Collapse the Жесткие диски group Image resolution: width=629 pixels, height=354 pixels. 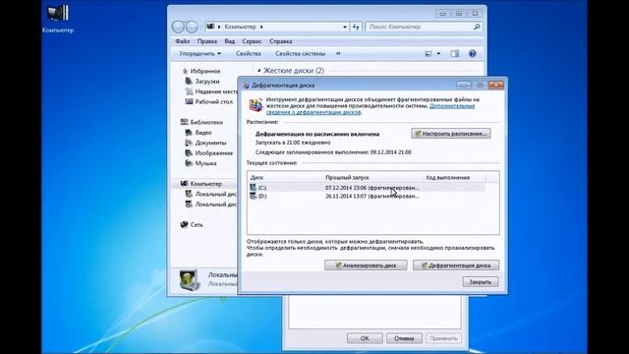tap(258, 71)
